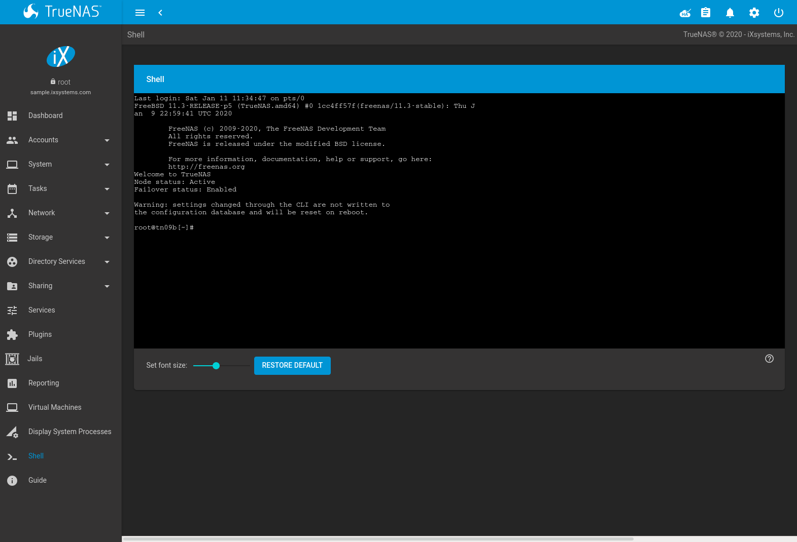Open the Reporting menu item
Screen dimensions: 797x542
coord(61,383)
